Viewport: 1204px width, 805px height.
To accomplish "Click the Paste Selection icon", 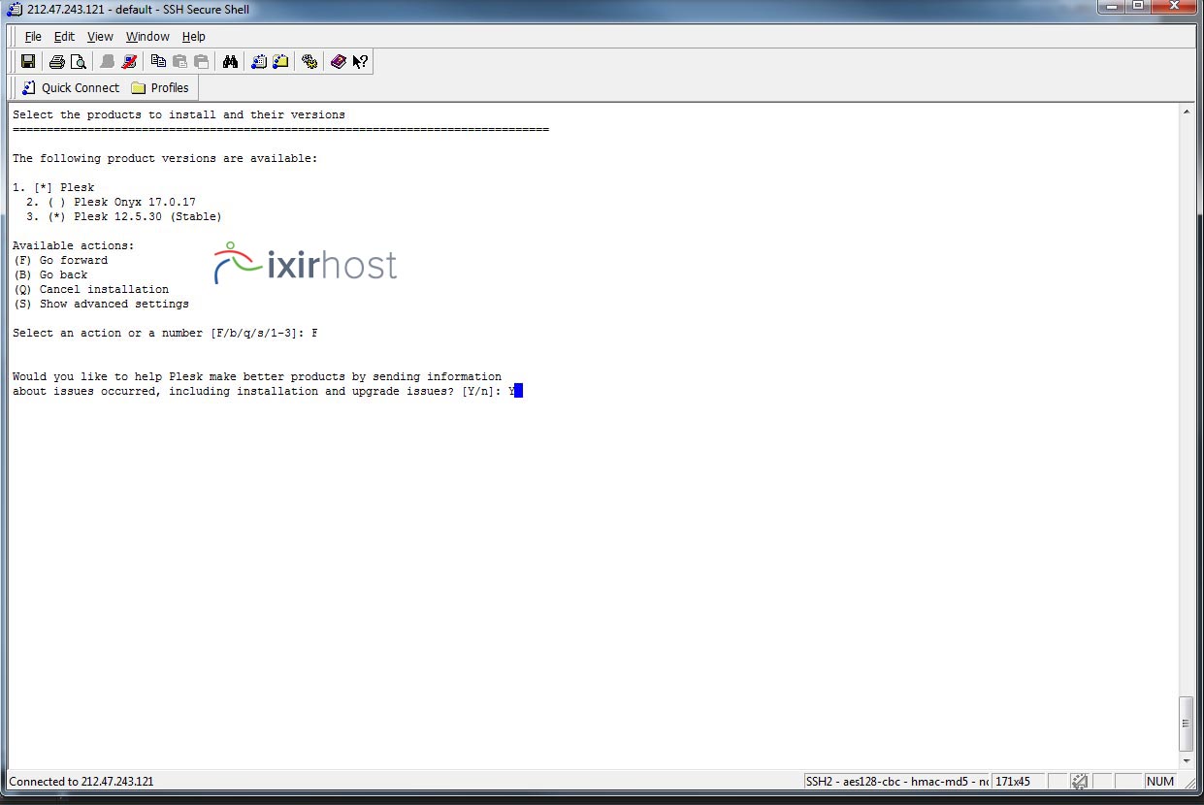I will pyautogui.click(x=201, y=62).
